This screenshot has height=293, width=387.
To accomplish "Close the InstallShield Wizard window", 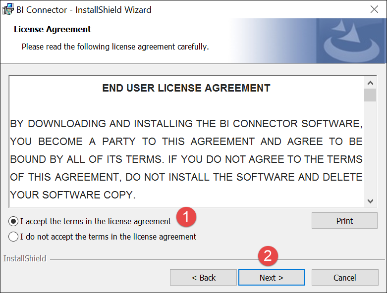I will (374, 9).
